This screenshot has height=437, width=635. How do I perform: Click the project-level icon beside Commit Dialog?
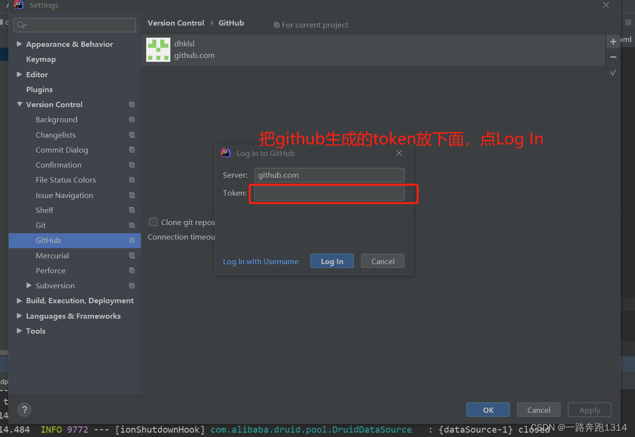coord(132,150)
